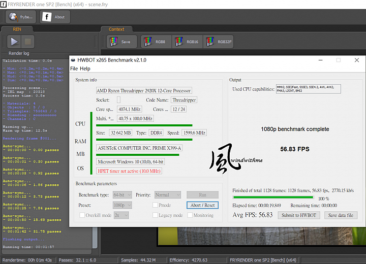Screen dimensions: 366x264
Task: Export as RGB32F image
Action: (x=219, y=42)
